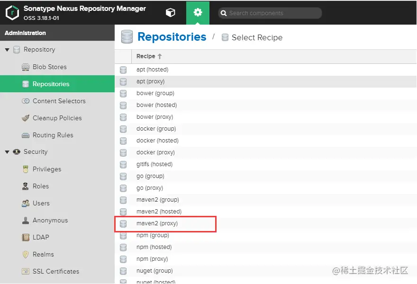Select the docker (group) recipe

[266, 129]
